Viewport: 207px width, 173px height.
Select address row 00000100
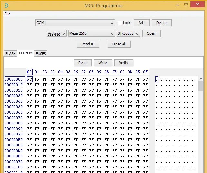tap(14, 167)
